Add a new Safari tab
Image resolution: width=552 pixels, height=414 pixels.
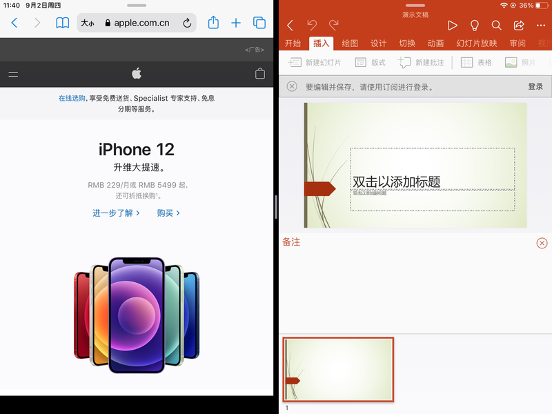(x=236, y=23)
